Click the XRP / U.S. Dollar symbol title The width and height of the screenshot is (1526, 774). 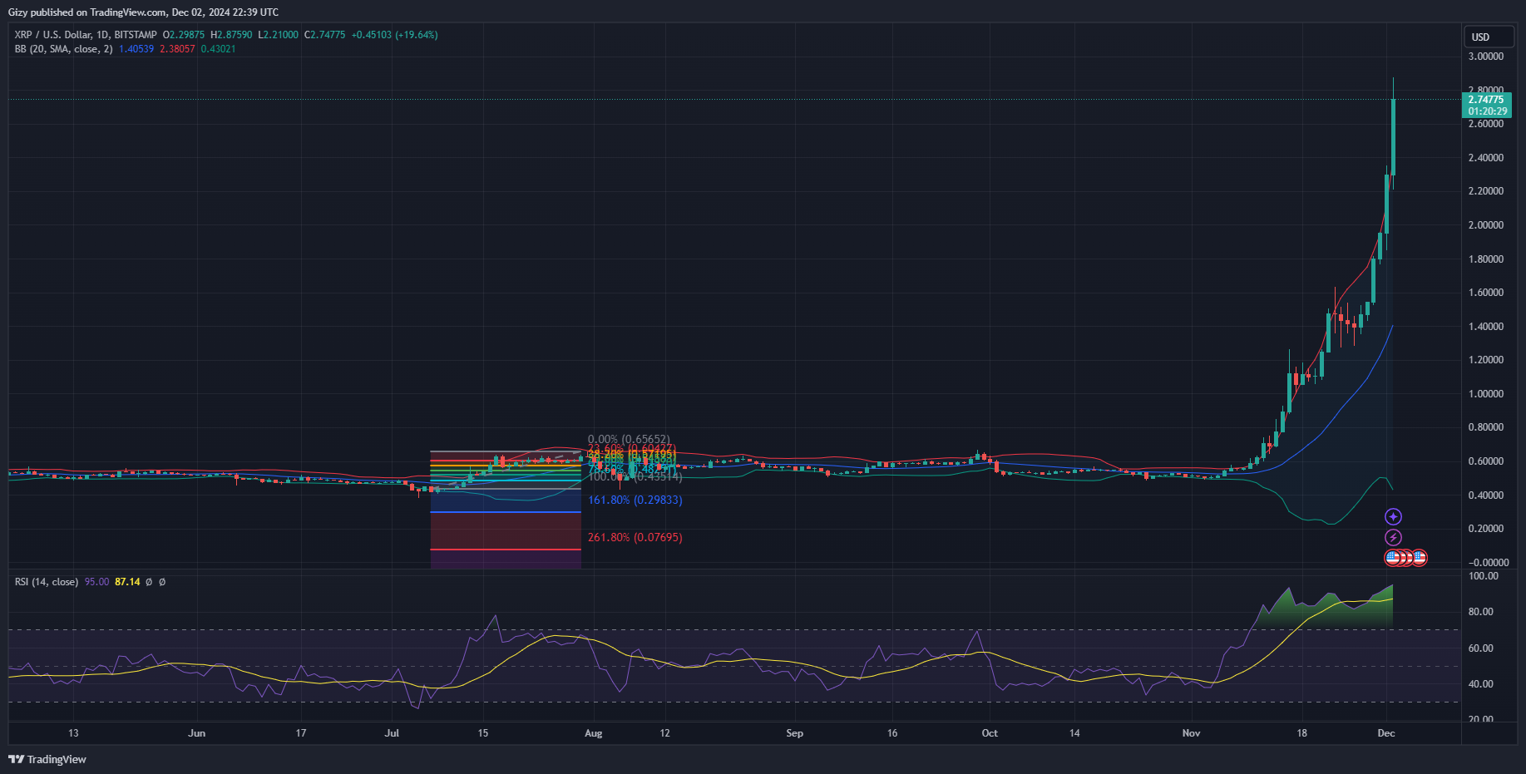(86, 35)
